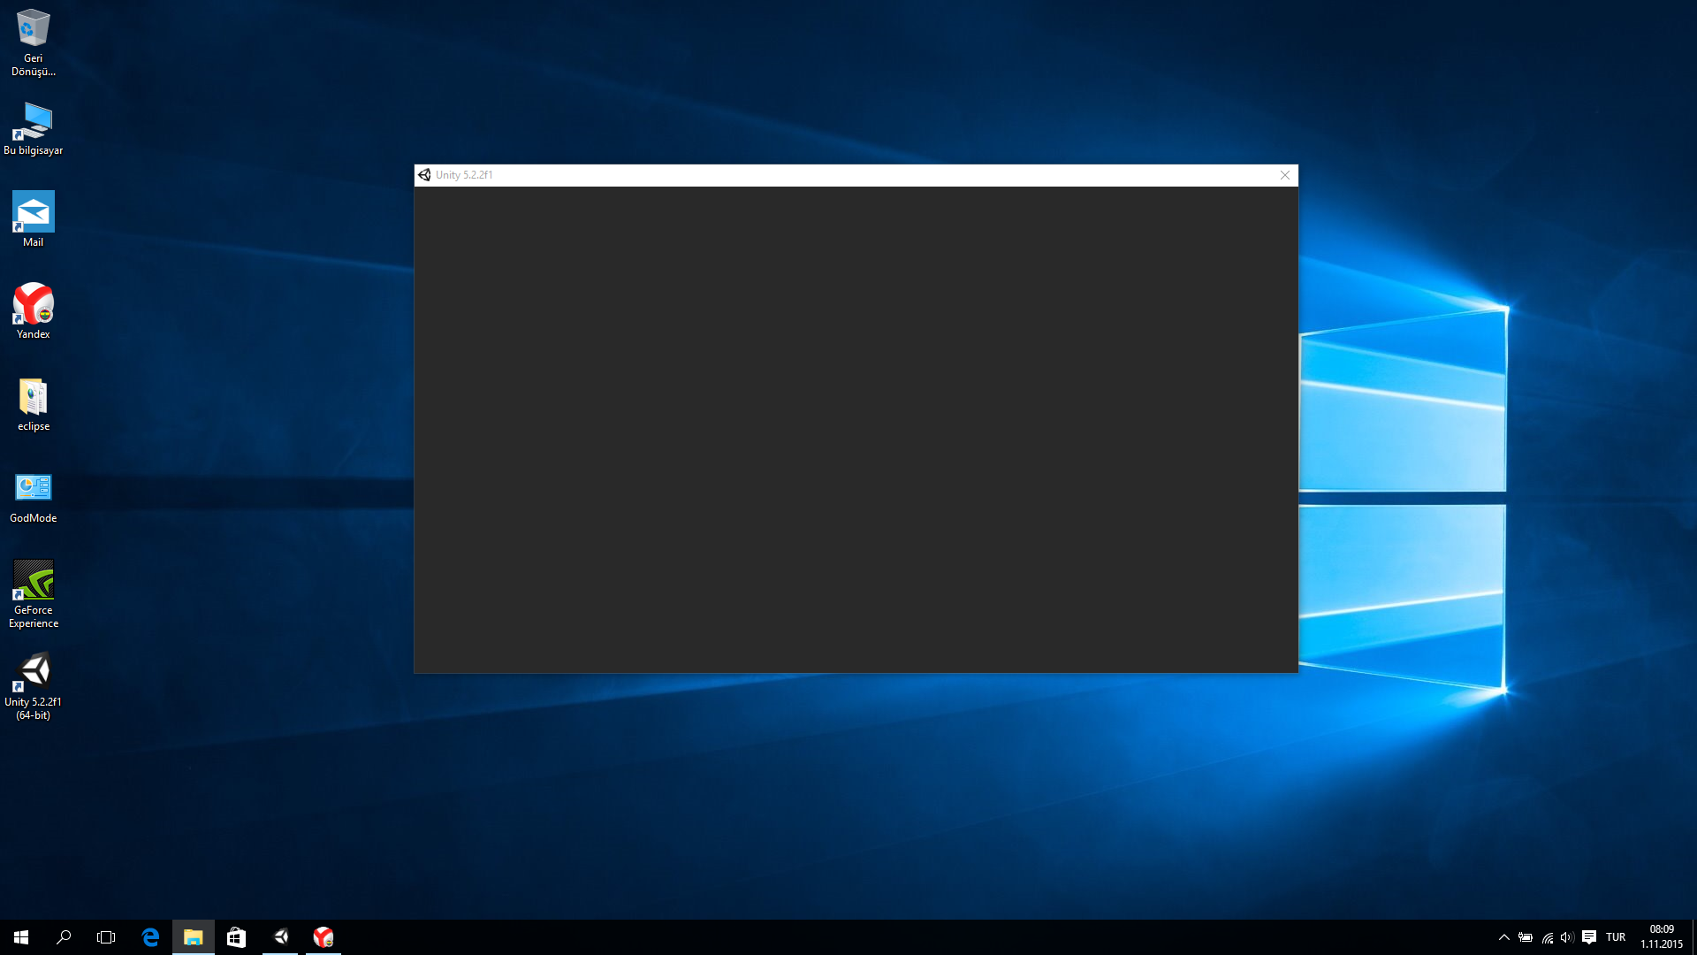Switch to Yandex browser on the taskbar
This screenshot has width=1697, height=955.
pos(323,937)
